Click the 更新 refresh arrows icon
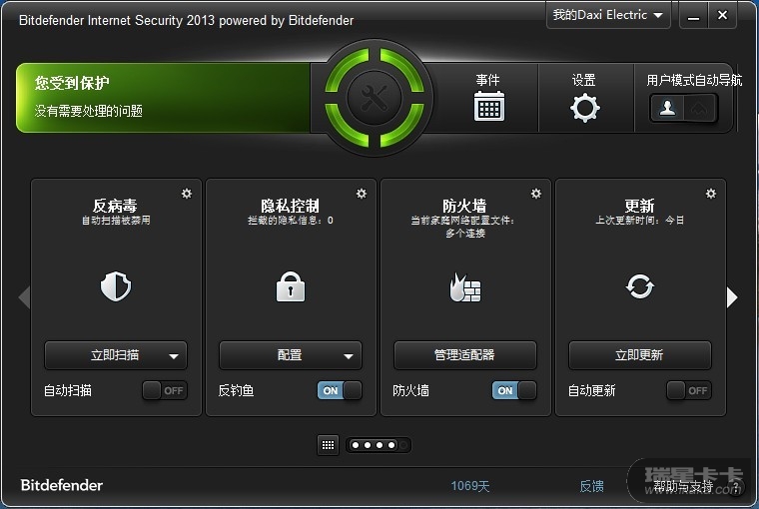Screen dimensions: 759x509 pos(640,288)
